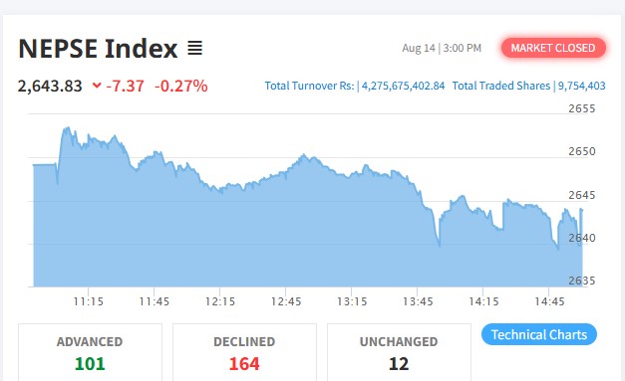Screen dimensions: 625x381
Task: Click the NEPSE Index heading
Action: [98, 49]
